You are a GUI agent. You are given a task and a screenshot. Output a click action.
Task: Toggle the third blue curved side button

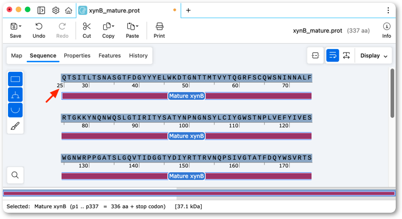coord(15,110)
